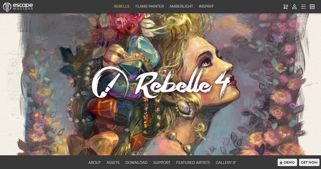This screenshot has height=169, width=321.
Task: Click the download arrow on Demo button
Action: tap(281, 163)
